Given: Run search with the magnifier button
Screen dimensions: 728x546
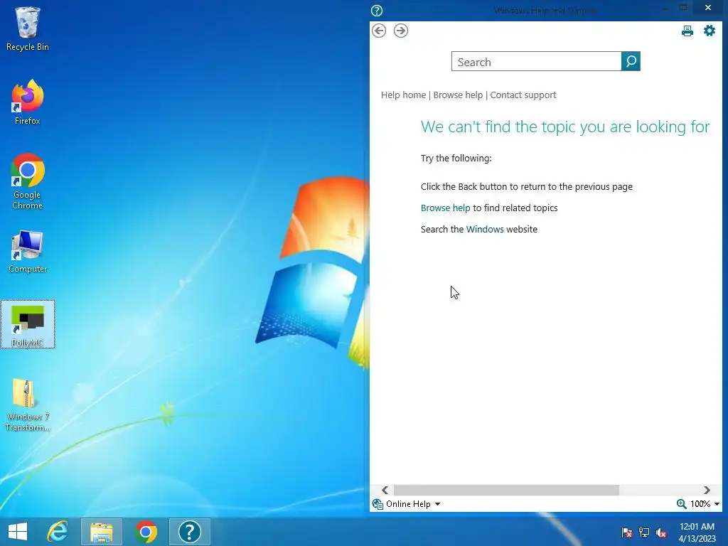Looking at the screenshot, I should click(631, 61).
